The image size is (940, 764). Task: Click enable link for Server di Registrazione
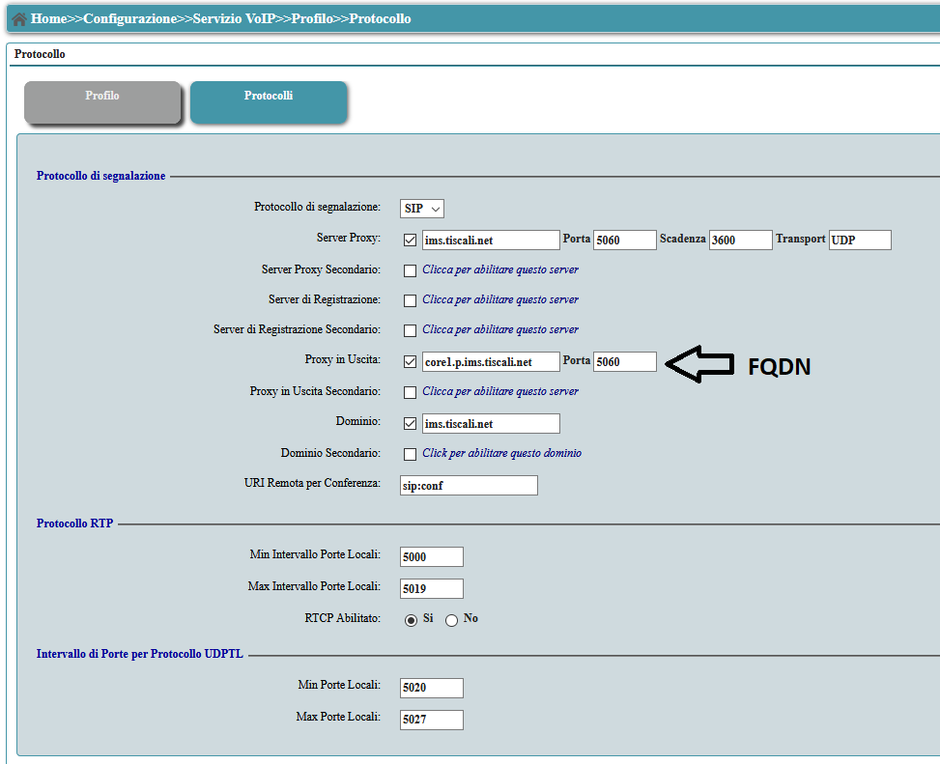500,299
